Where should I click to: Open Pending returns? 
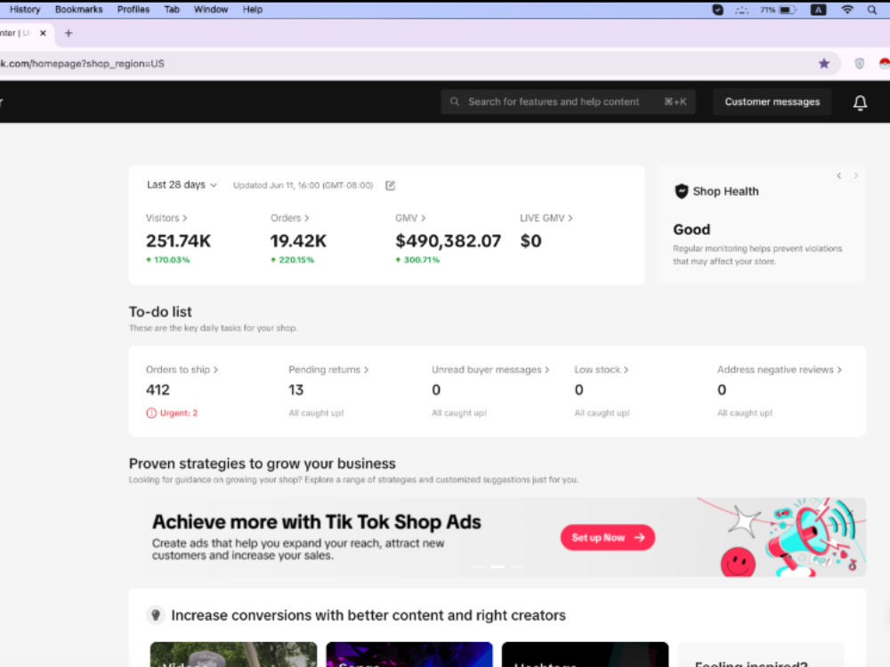coord(328,370)
